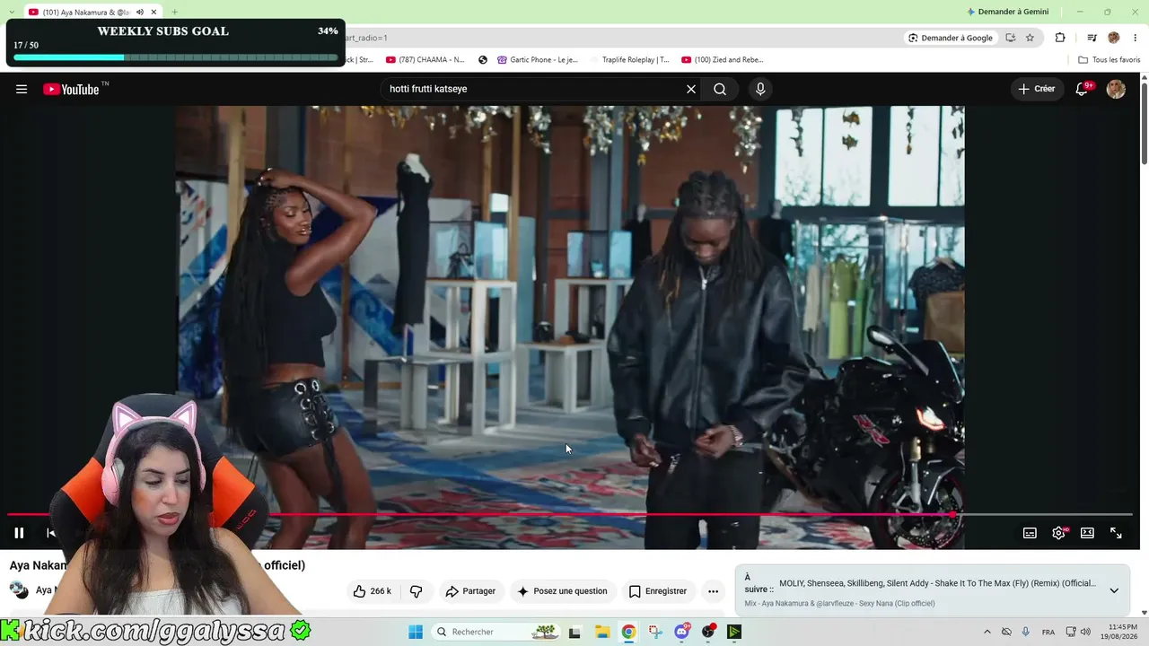1149x646 pixels.
Task: Open the Gartic Phone bookmark
Action: [538, 60]
